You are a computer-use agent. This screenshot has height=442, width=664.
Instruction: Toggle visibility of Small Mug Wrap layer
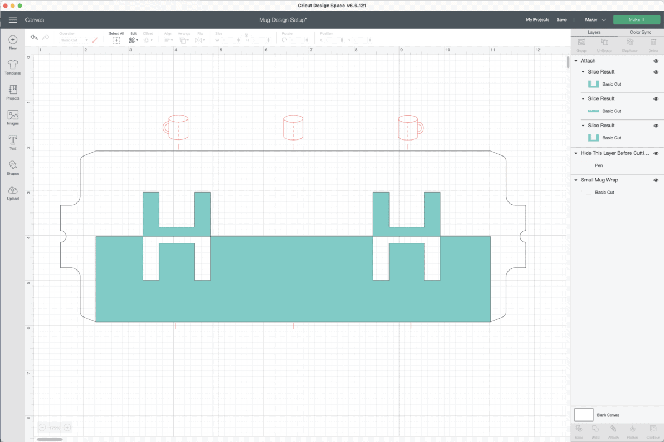(656, 180)
